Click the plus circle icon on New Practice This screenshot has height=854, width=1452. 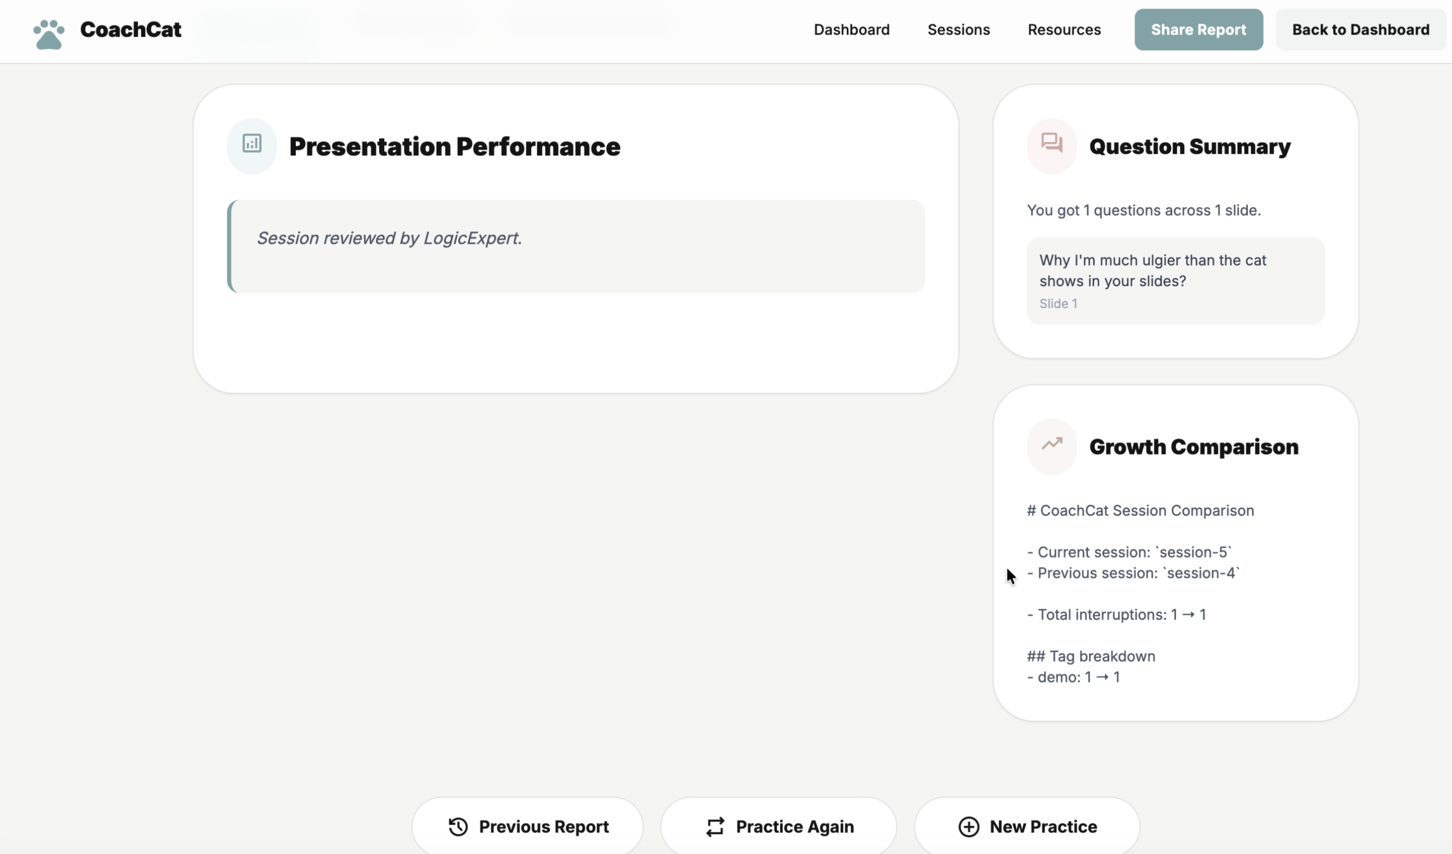[x=969, y=826]
